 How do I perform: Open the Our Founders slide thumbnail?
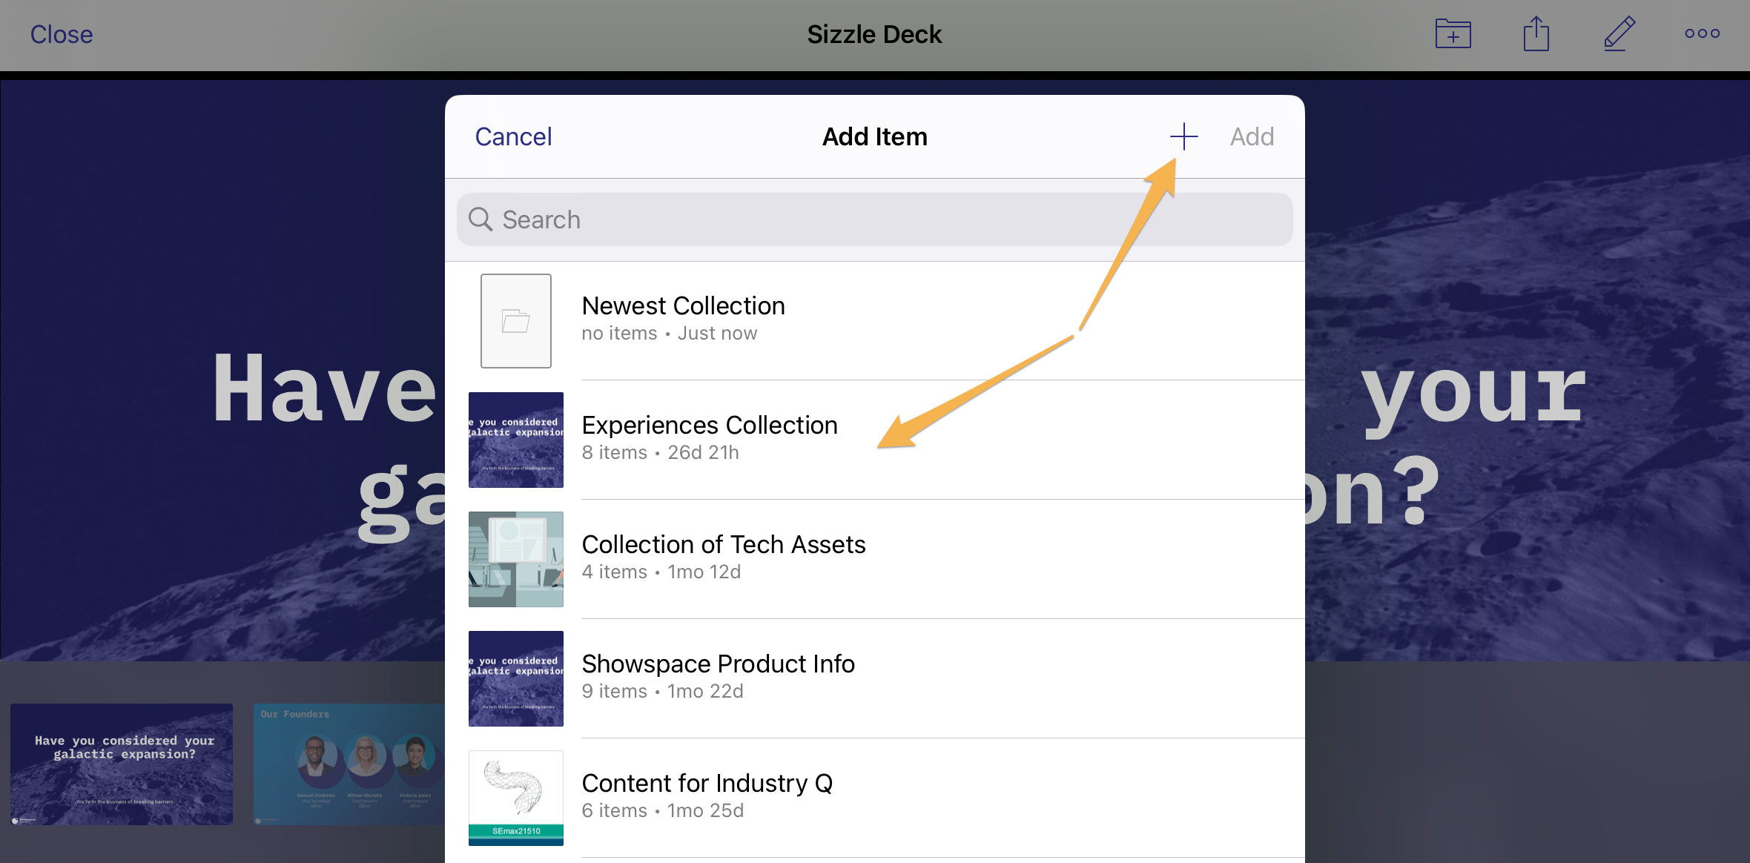(349, 764)
